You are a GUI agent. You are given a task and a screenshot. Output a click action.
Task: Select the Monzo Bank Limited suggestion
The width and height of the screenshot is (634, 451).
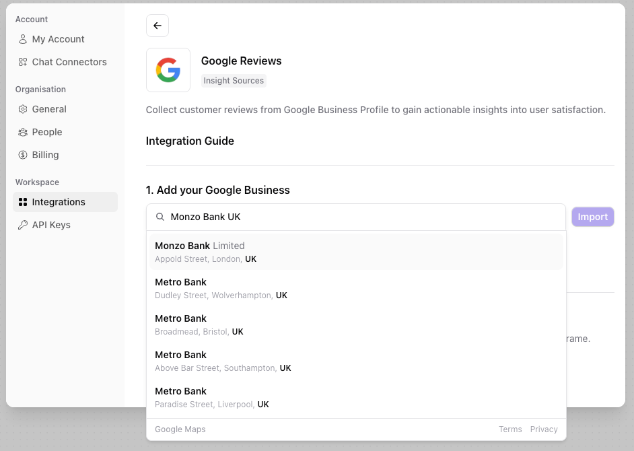356,252
